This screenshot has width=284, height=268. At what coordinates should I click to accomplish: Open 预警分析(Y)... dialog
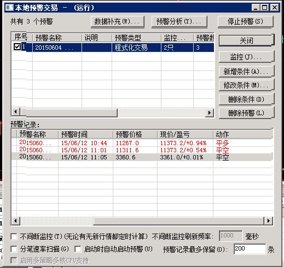179,22
